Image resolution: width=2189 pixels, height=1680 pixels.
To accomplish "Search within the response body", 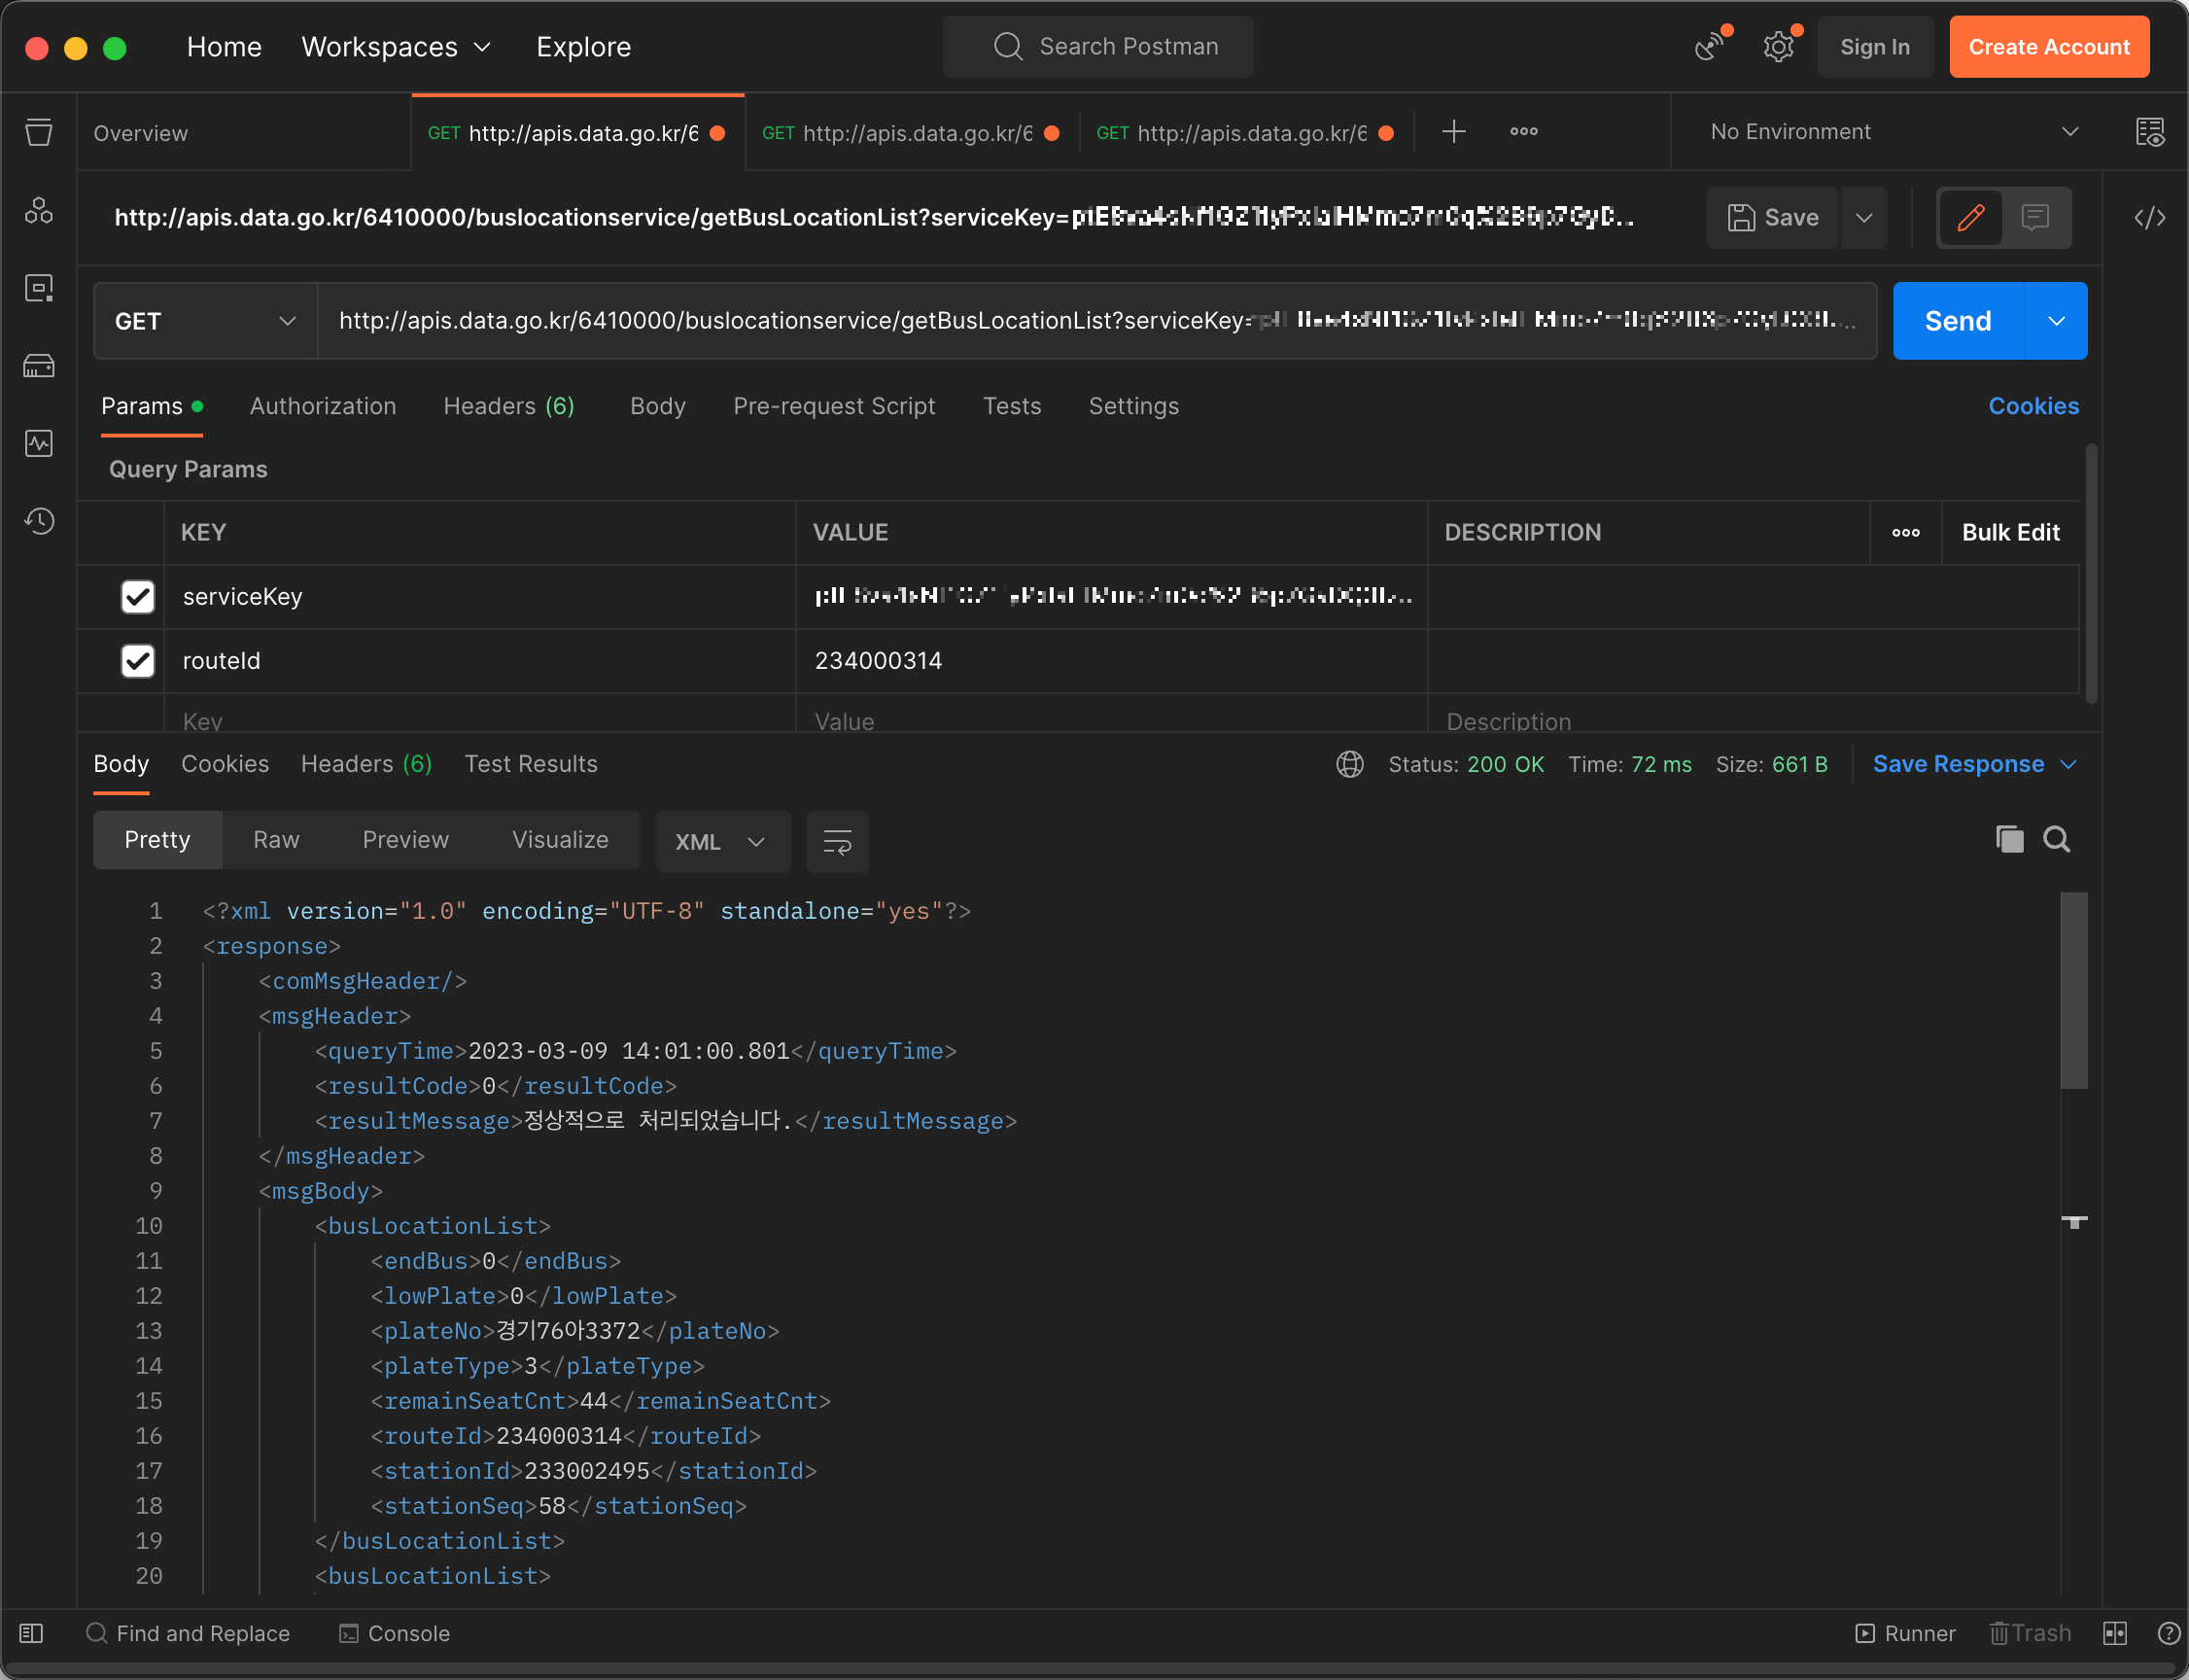I will 2056,840.
